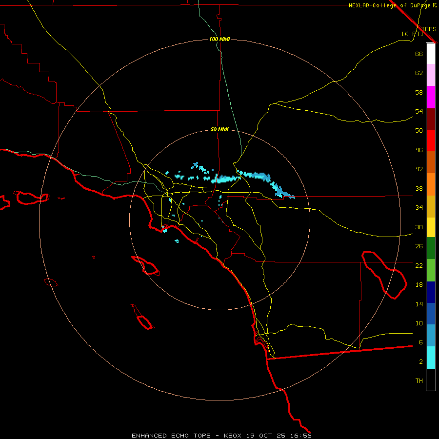Click the 38 legend value
This screenshot has width=439, height=439.
pyautogui.click(x=419, y=188)
